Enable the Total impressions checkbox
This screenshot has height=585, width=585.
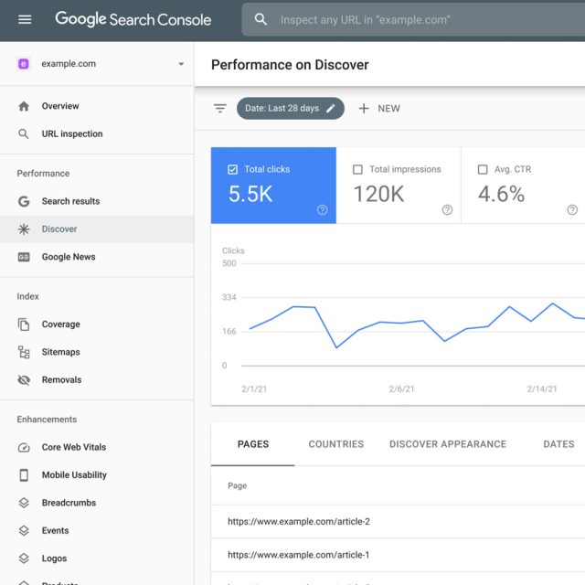pos(357,169)
